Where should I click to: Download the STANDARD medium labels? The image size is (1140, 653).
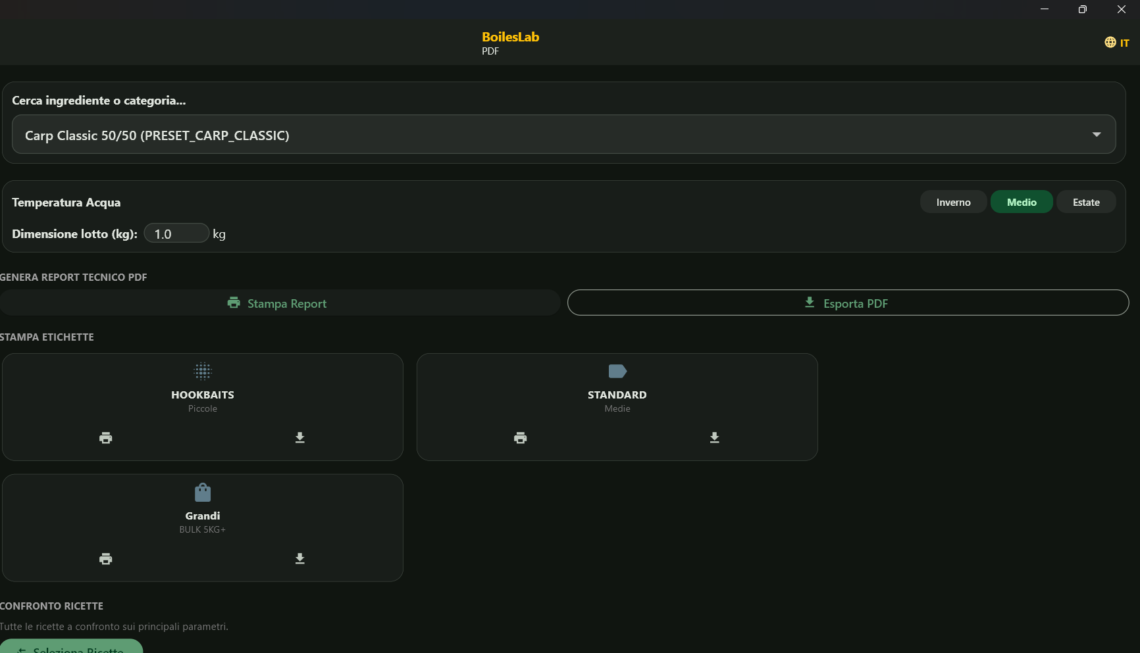coord(715,438)
